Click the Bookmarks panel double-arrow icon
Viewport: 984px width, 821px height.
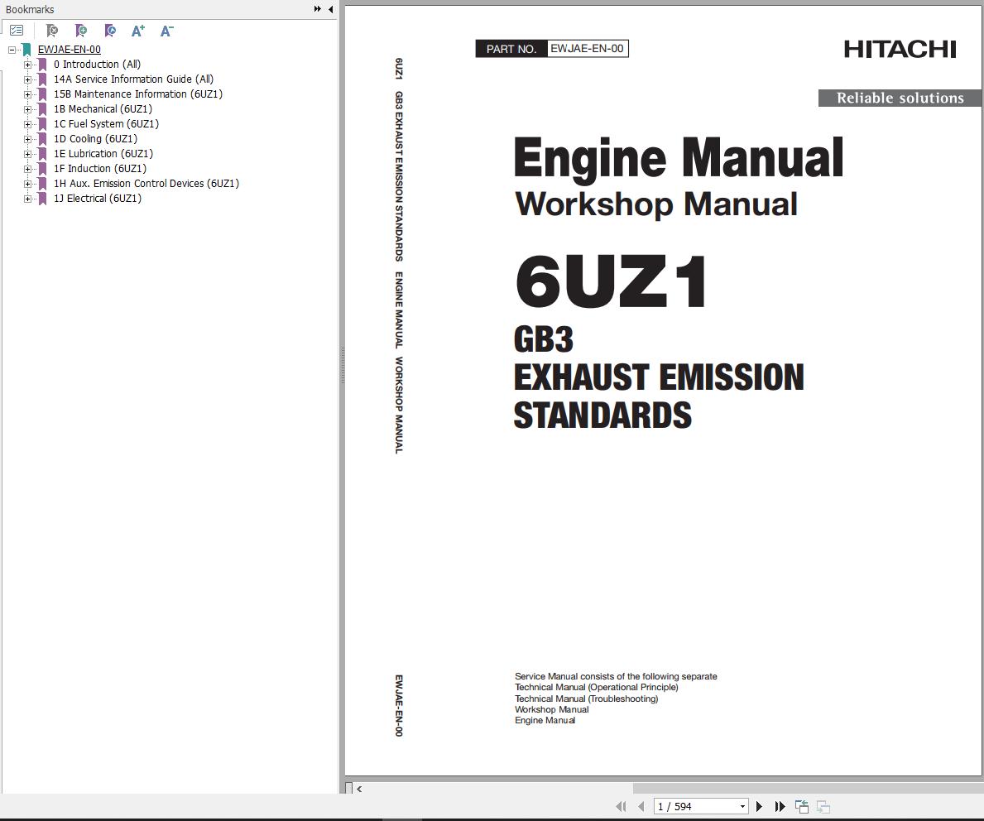pyautogui.click(x=318, y=9)
